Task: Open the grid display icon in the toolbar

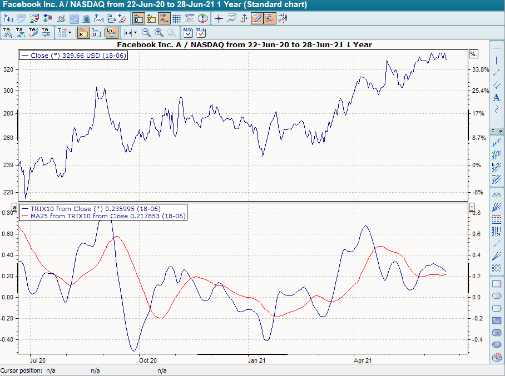Action: (176, 18)
